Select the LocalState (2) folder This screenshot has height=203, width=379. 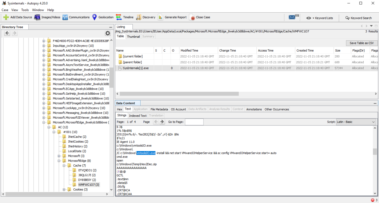coord(77,151)
